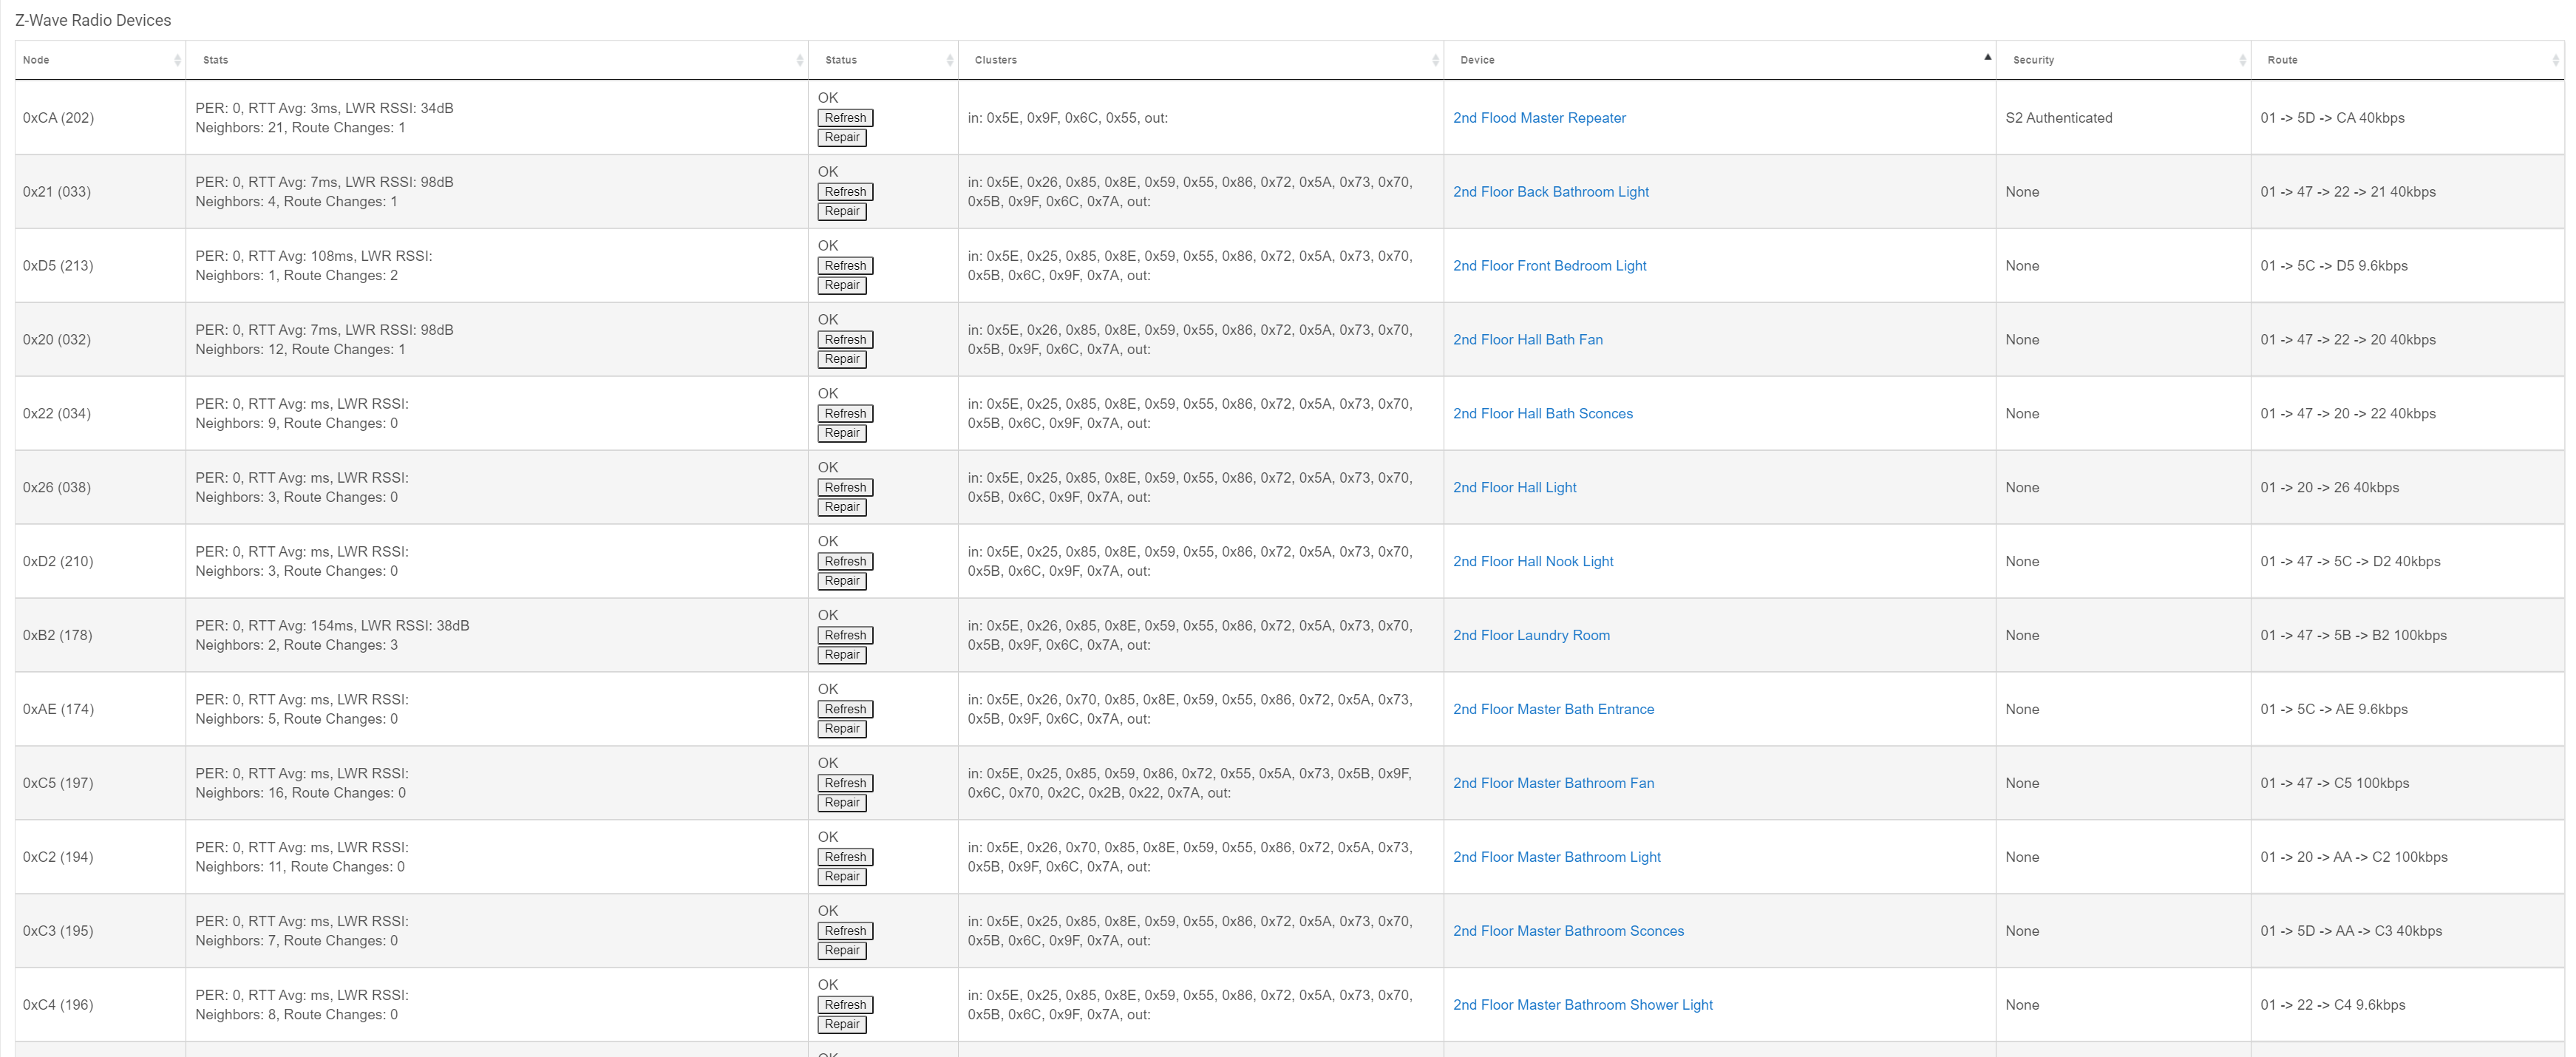
Task: Repair node 0x22 (034)
Action: [x=842, y=434]
